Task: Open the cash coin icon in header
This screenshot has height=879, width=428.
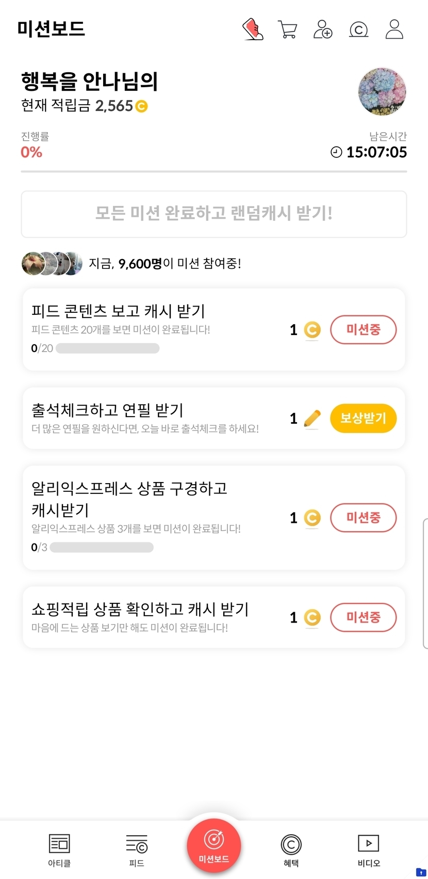Action: 358,29
